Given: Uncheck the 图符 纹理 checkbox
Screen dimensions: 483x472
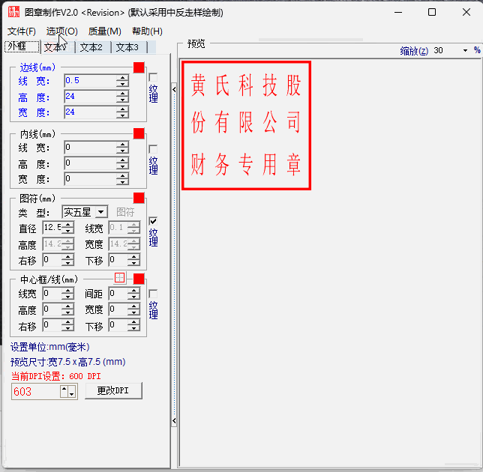Looking at the screenshot, I should (153, 221).
